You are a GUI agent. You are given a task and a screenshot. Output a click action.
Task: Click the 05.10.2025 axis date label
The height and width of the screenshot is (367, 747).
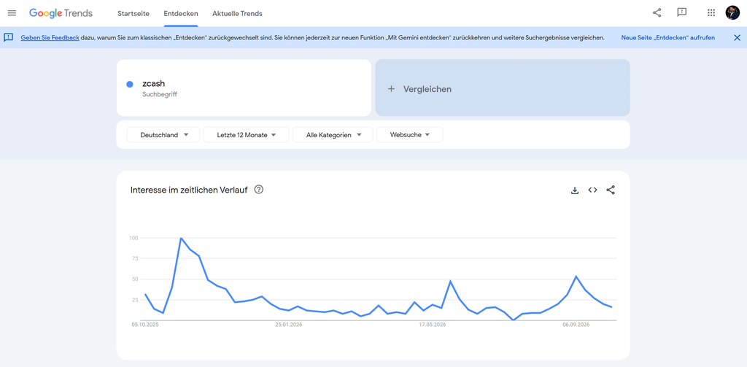(145, 325)
